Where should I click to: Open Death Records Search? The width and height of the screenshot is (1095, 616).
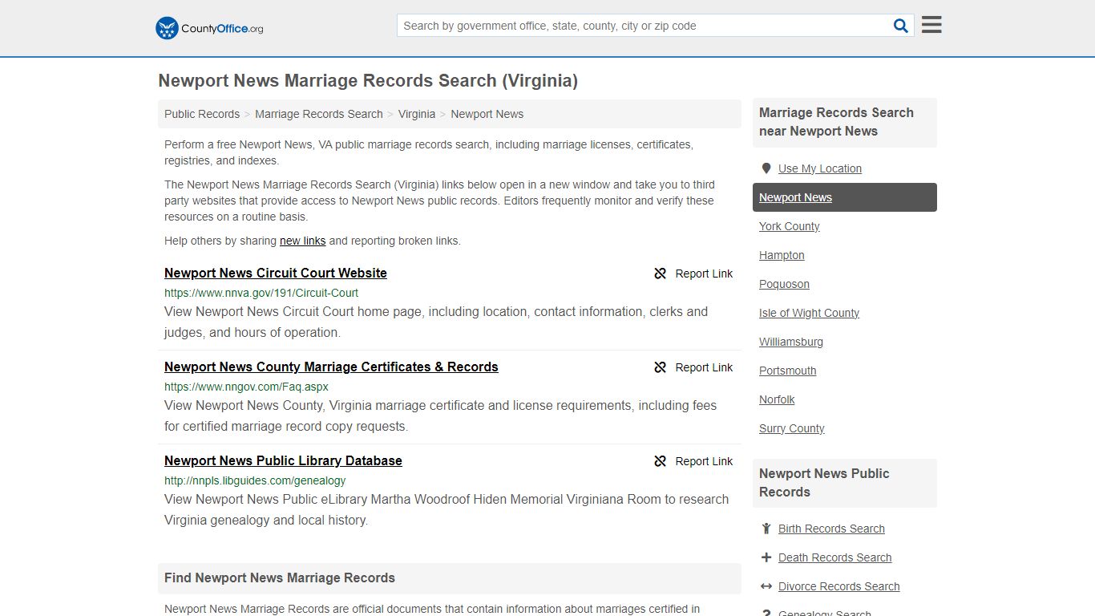[x=834, y=557]
